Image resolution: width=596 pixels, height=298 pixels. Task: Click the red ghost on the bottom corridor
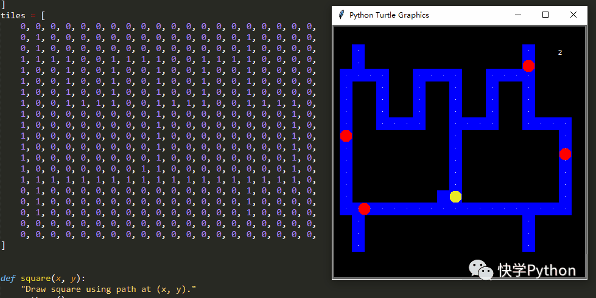[364, 209]
